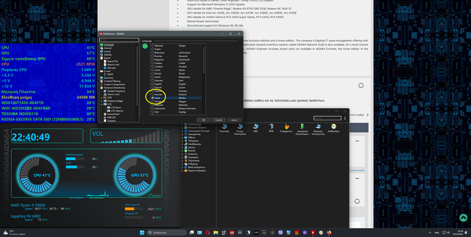Show hidden system tray icons

click(x=430, y=232)
